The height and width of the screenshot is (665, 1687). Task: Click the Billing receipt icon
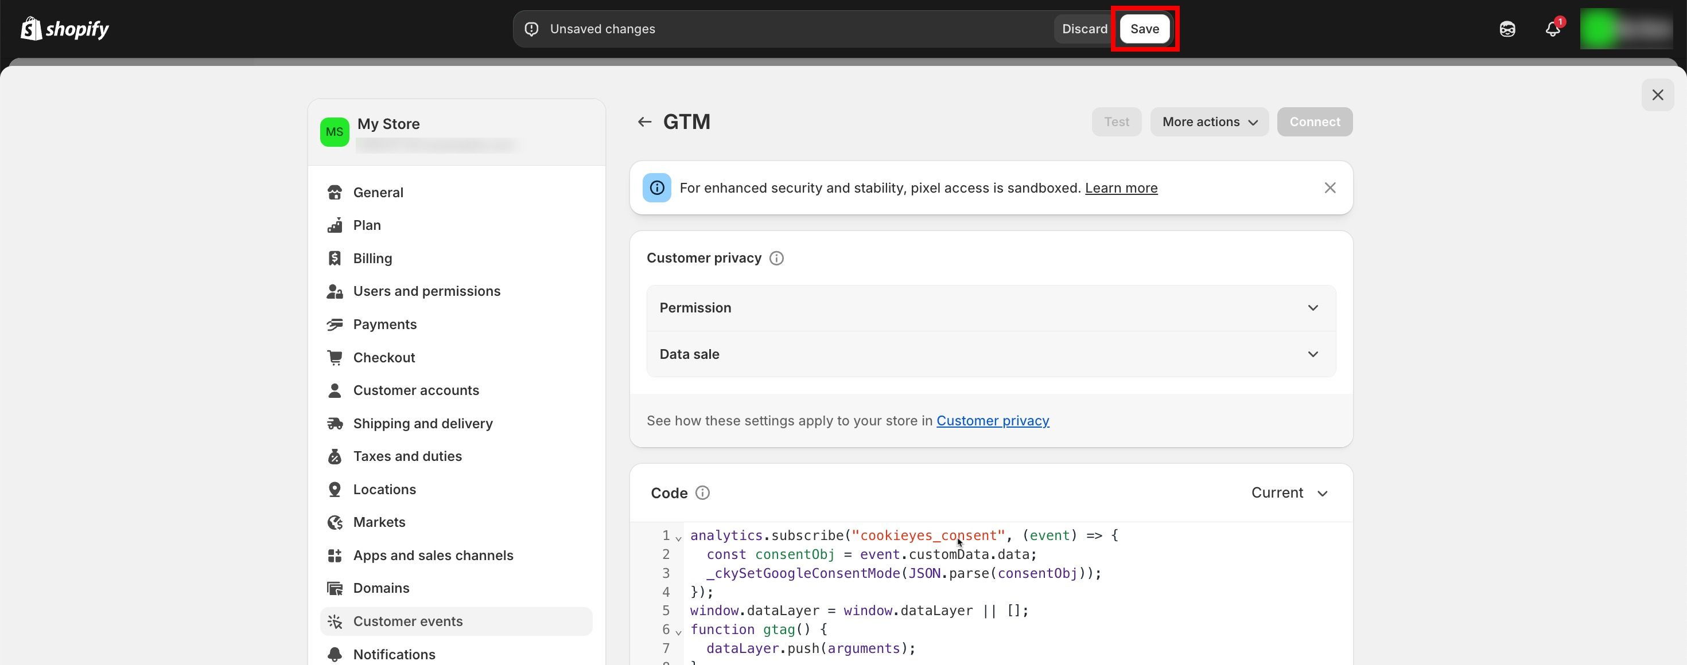335,259
